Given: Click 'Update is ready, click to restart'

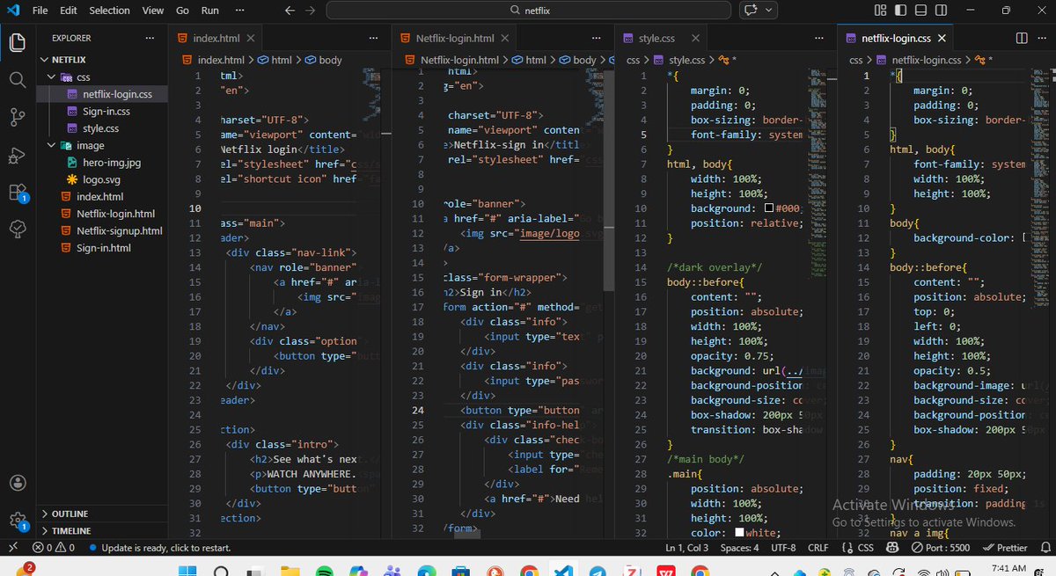Looking at the screenshot, I should coord(159,547).
